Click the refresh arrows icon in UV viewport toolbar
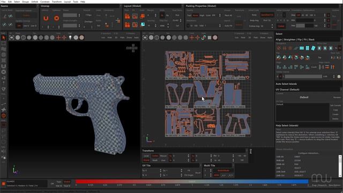343x193 pixels. click(x=204, y=38)
